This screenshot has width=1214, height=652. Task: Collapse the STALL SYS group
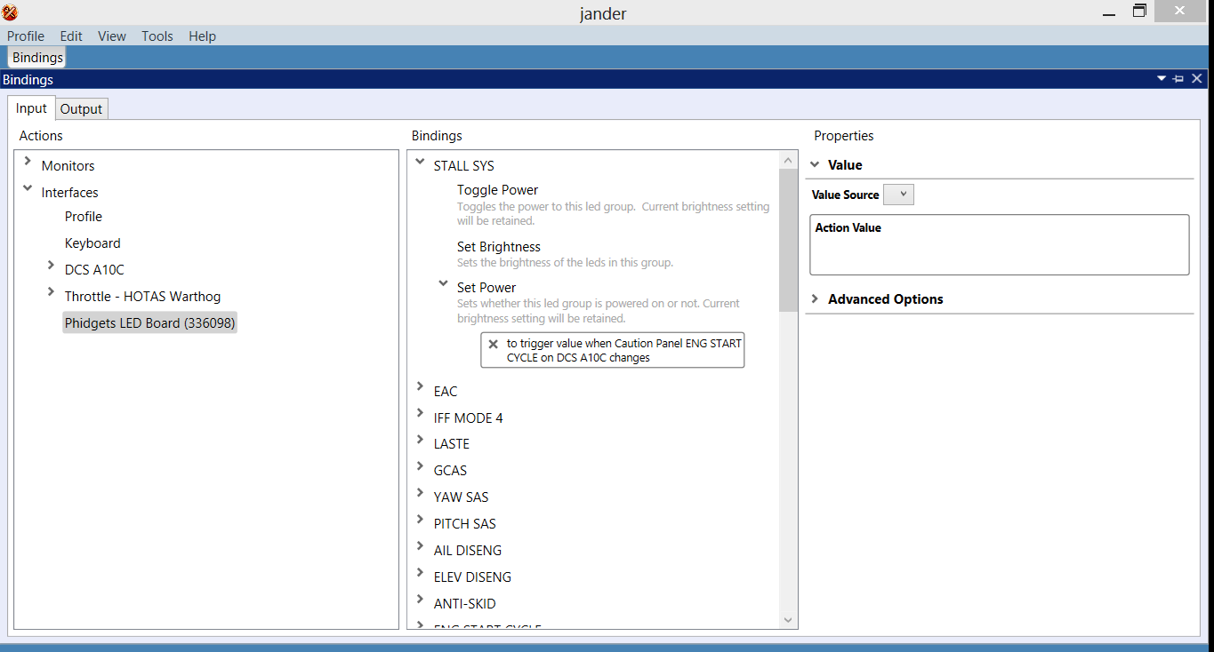point(420,162)
